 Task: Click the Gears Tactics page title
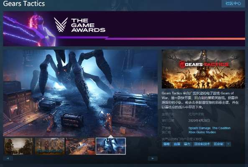point(24,3)
